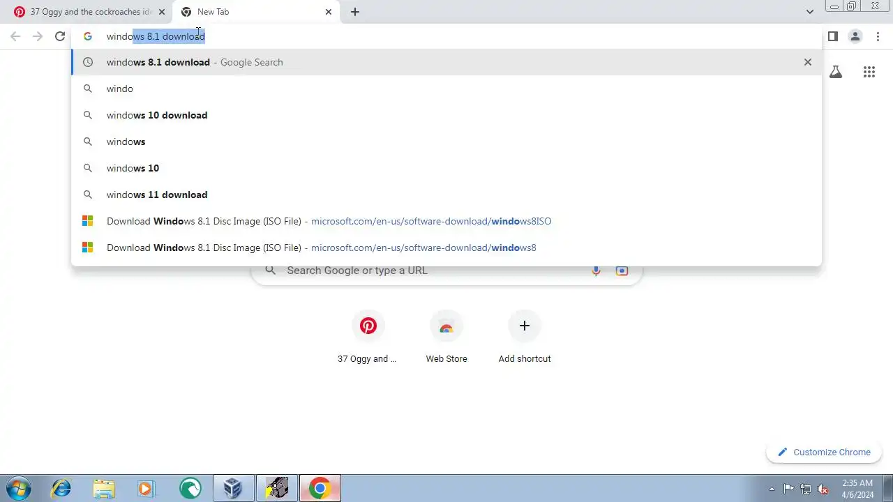Launch Internet Explorer from the taskbar
Screen dimensions: 893x502
61,488
